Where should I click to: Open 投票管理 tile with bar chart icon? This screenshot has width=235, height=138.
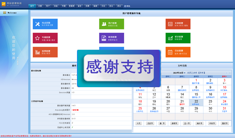click(x=45, y=52)
